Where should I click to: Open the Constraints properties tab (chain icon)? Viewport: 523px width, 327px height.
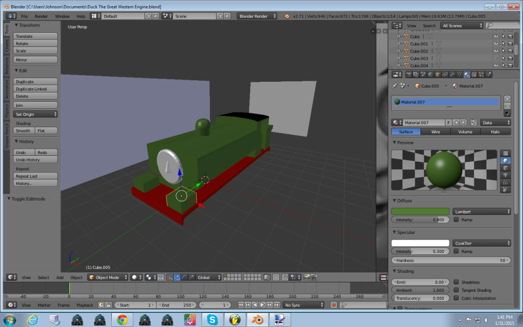(x=445, y=75)
